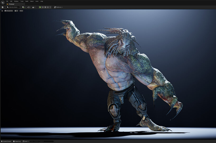Click the Save level icon
This screenshot has width=216, height=143.
(3, 7)
